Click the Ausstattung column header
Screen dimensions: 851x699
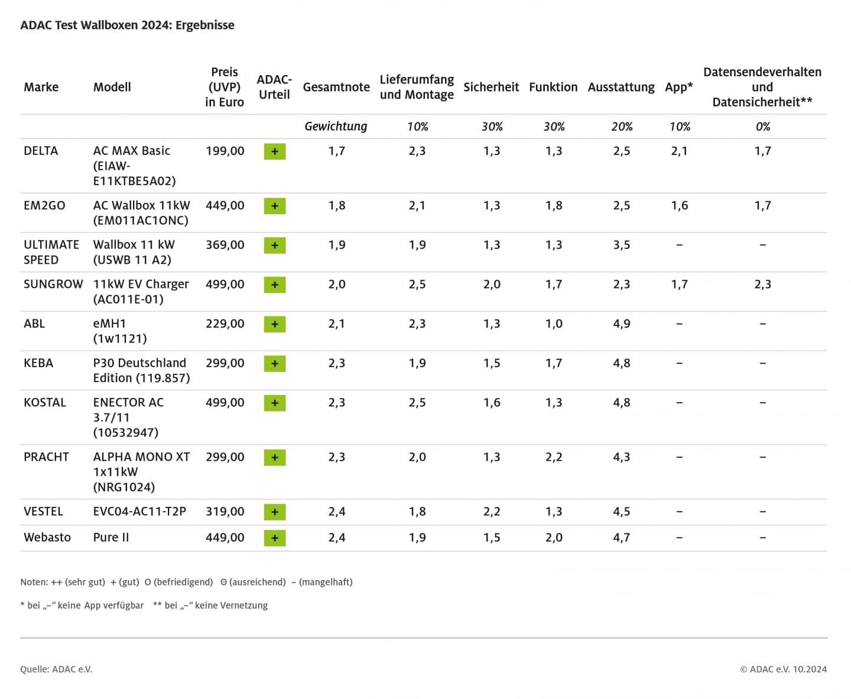(x=621, y=87)
